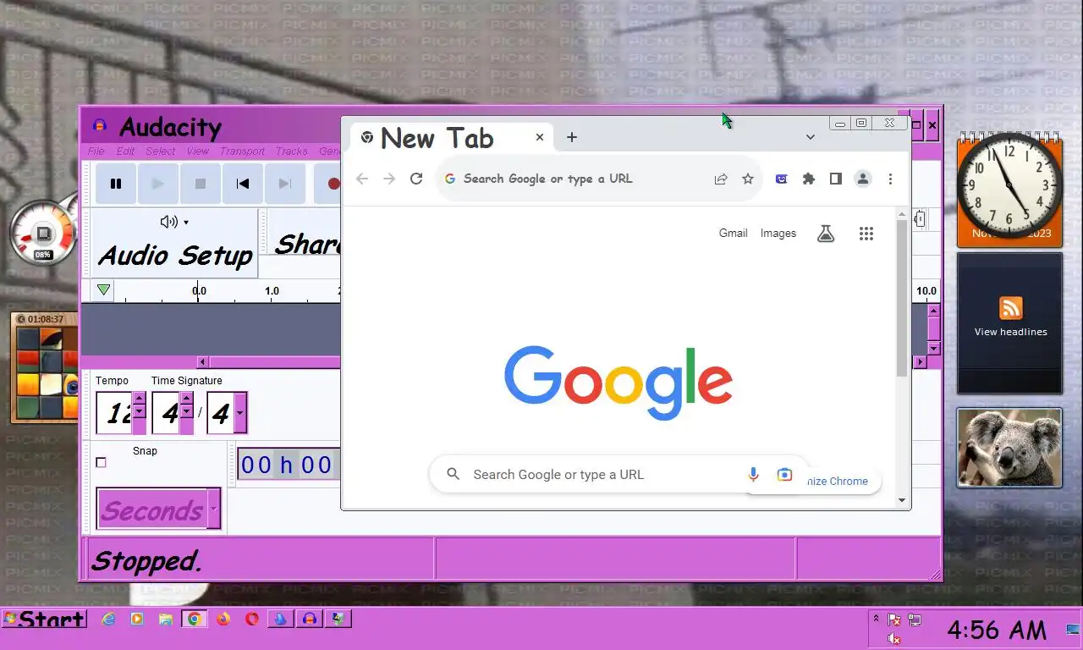Image resolution: width=1083 pixels, height=650 pixels.
Task: Open a new tab with the plus button
Action: pyautogui.click(x=572, y=137)
